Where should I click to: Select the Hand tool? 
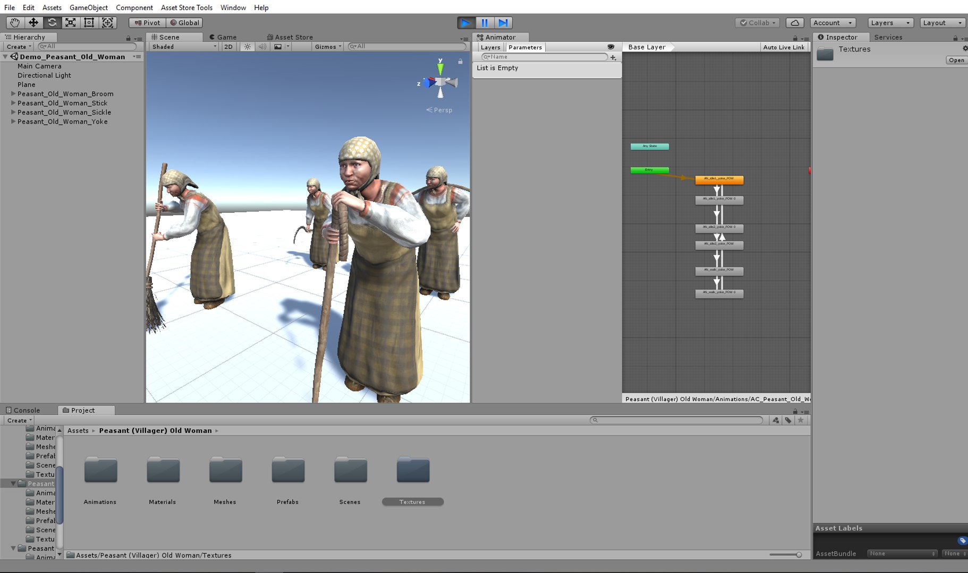point(14,23)
